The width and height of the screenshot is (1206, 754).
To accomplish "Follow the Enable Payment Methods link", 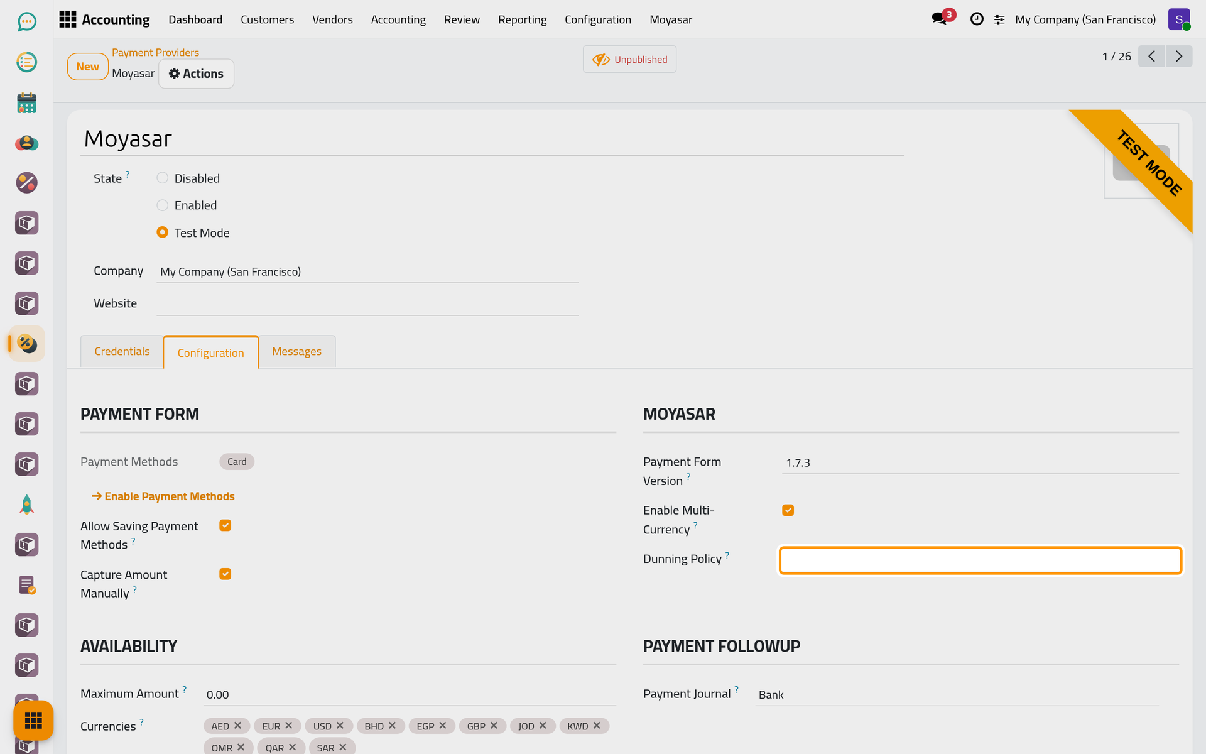I will [163, 496].
